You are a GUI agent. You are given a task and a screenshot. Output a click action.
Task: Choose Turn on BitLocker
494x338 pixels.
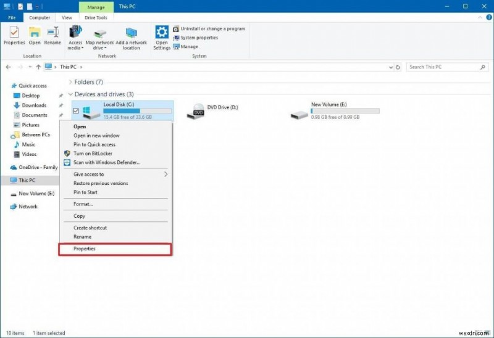[x=115, y=154]
